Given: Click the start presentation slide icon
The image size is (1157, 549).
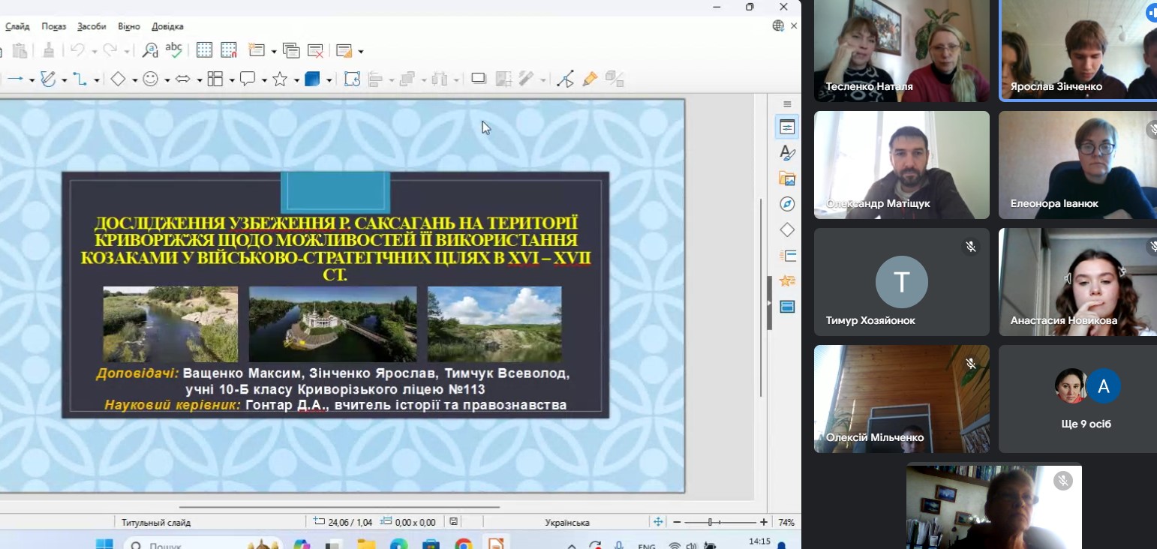Looking at the screenshot, I should [344, 50].
